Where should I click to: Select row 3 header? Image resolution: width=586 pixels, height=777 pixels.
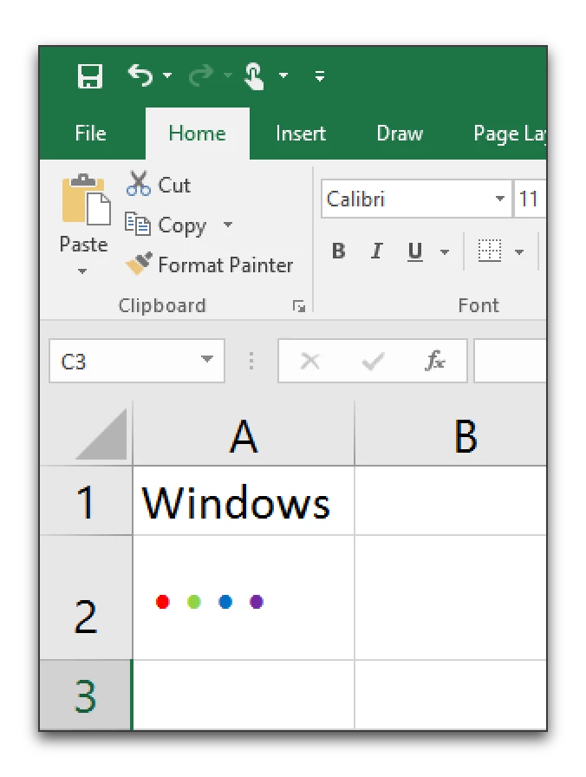[86, 695]
